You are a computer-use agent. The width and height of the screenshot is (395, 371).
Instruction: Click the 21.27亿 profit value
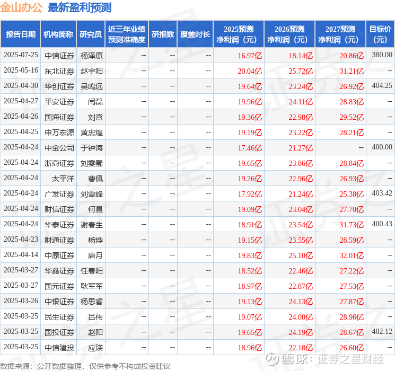301,148
